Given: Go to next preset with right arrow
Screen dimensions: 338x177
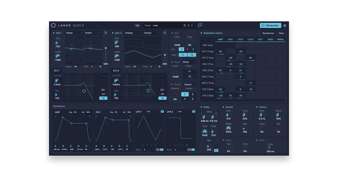Looking at the screenshot, I should (x=192, y=25).
